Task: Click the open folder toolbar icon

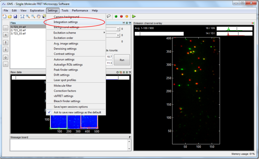Action: [x=10, y=16]
